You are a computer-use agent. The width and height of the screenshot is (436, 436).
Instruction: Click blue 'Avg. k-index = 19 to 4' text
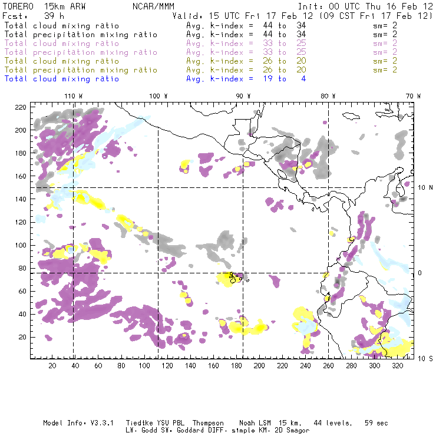point(246,79)
